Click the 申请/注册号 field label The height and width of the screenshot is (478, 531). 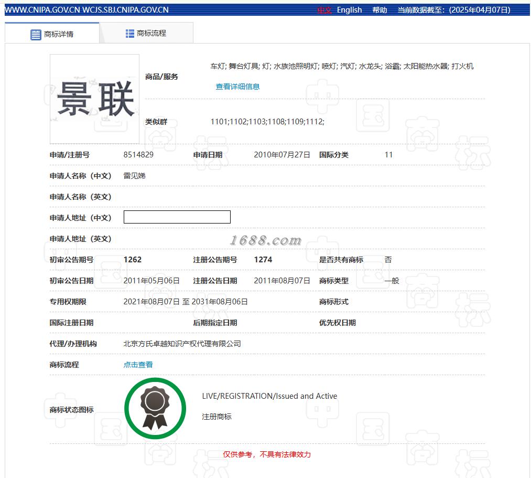69,155
